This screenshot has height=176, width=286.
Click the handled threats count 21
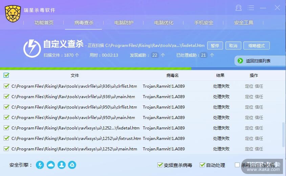(203, 55)
